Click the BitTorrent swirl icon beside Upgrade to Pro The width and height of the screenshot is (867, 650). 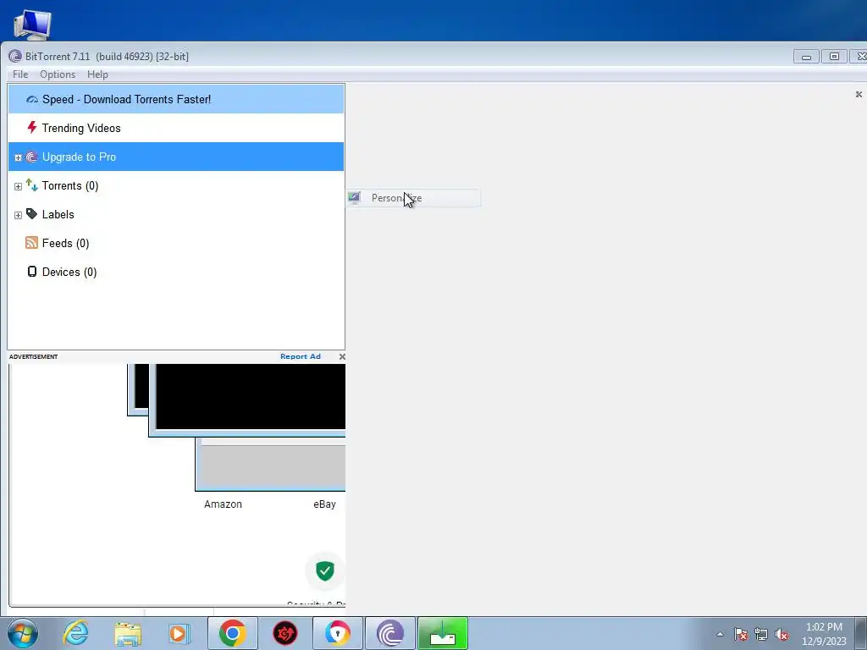click(32, 157)
